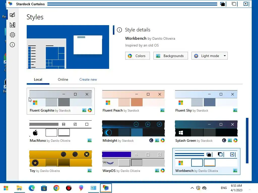This screenshot has height=193, width=258.
Task: Click Midnight dark mode moon icon
Action: (x=151, y=140)
